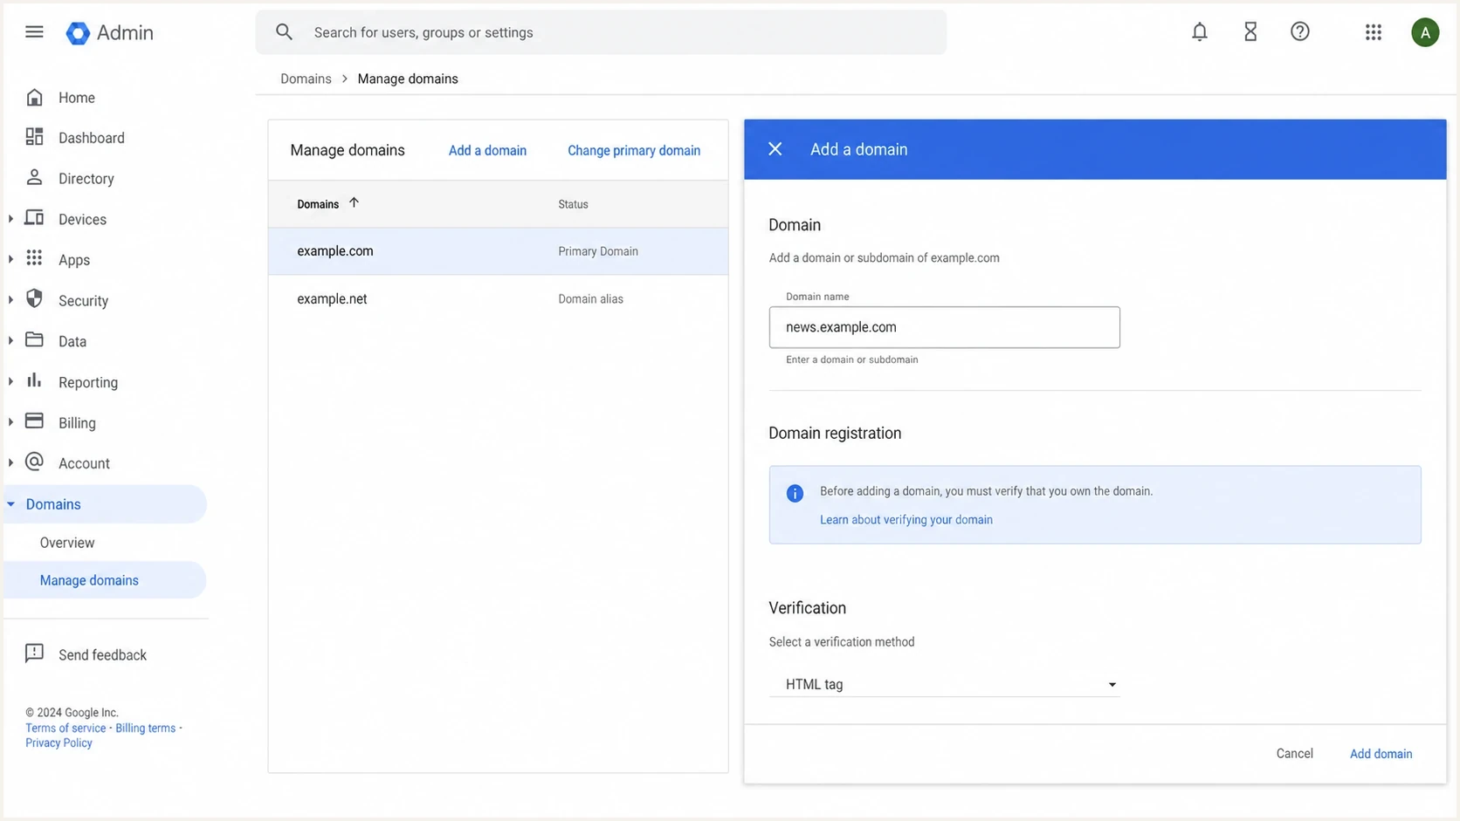The image size is (1460, 821).
Task: Click the Domains column header text
Action: tap(318, 204)
